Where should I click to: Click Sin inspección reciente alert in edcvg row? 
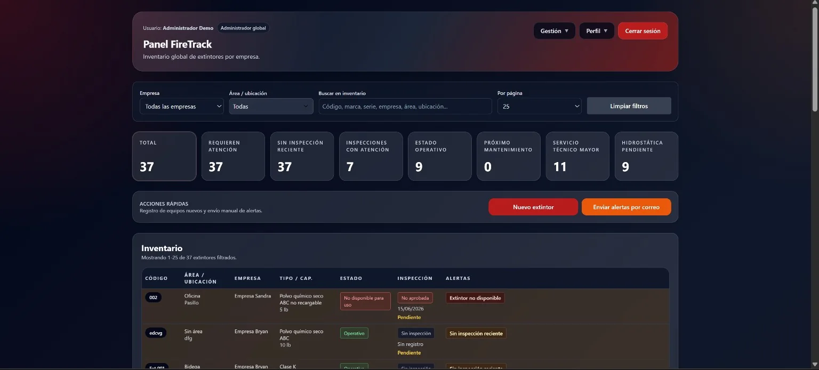[x=476, y=333]
